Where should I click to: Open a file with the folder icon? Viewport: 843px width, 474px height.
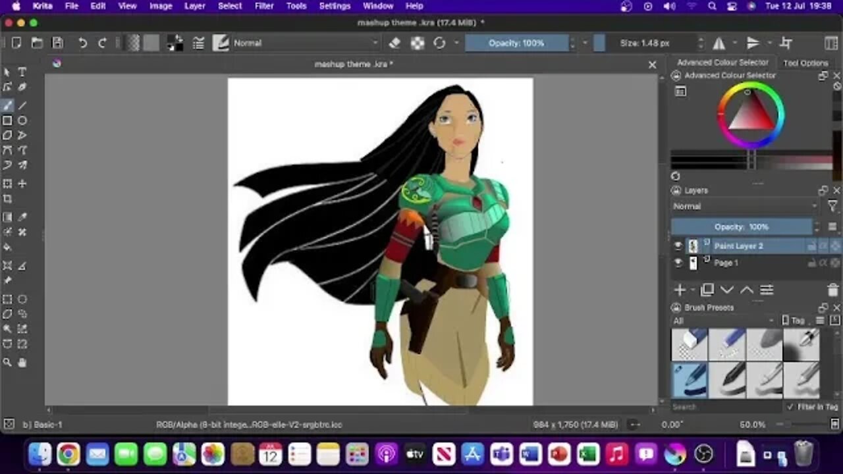click(x=37, y=43)
